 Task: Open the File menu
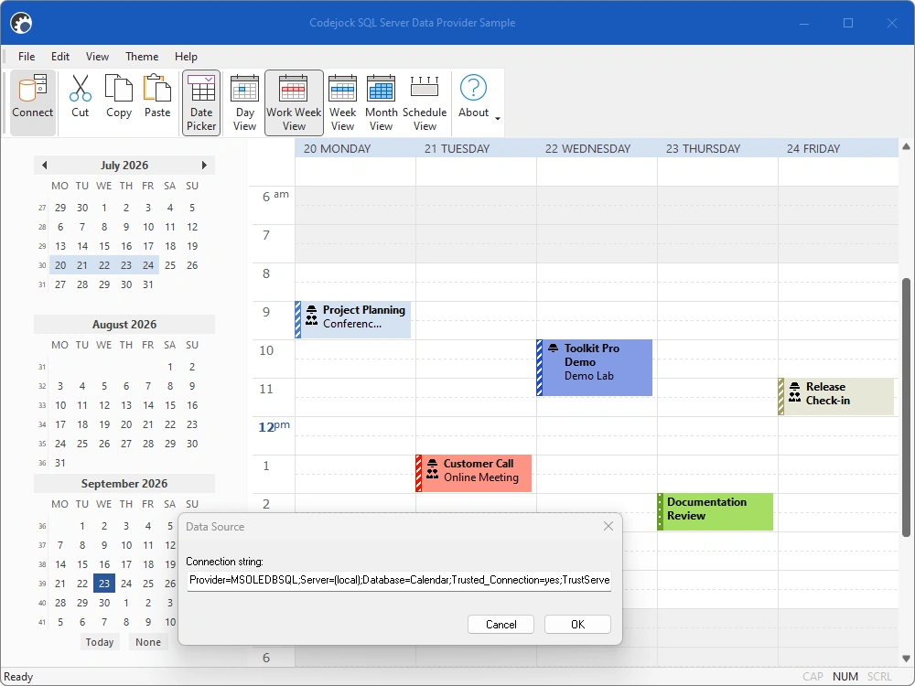27,57
